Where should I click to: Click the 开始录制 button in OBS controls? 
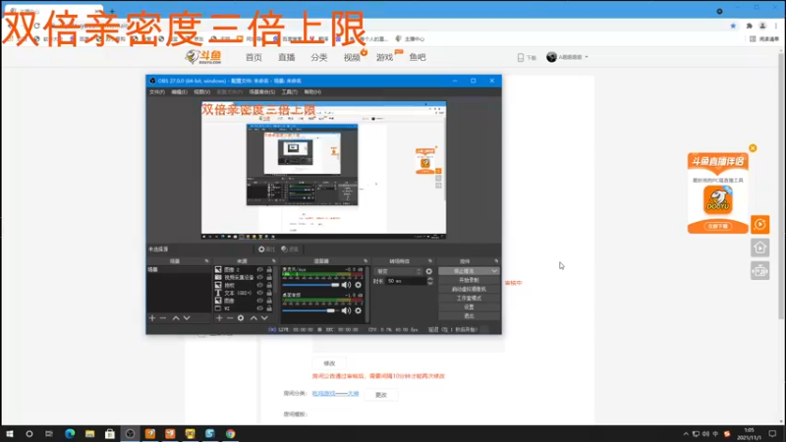469,280
